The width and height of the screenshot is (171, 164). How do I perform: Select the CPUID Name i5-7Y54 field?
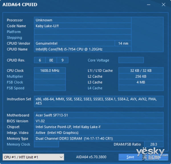[83, 49]
